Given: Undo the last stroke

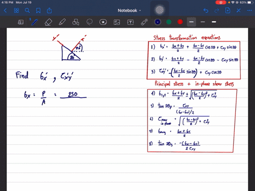Looking at the screenshot, I should coord(206,11).
